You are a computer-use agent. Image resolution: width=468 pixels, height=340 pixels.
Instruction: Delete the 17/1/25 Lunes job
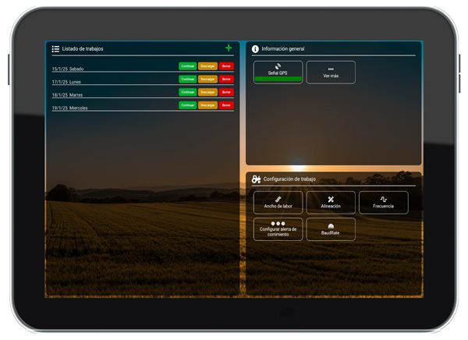pos(226,79)
